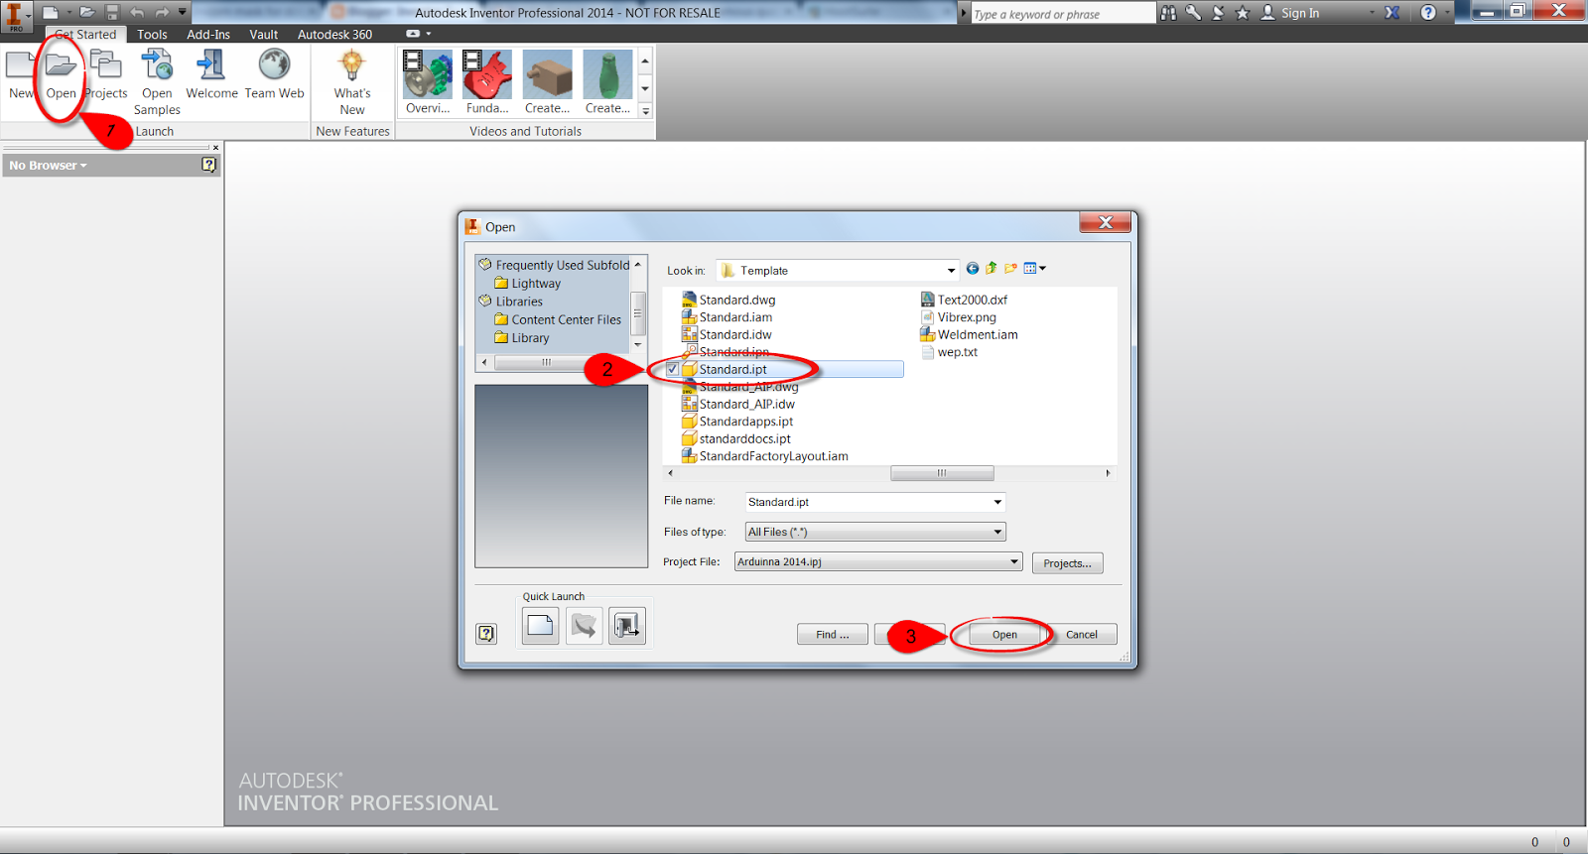The height and width of the screenshot is (854, 1588).
Task: Open the Add-Ins ribbon tab
Action: coord(208,34)
